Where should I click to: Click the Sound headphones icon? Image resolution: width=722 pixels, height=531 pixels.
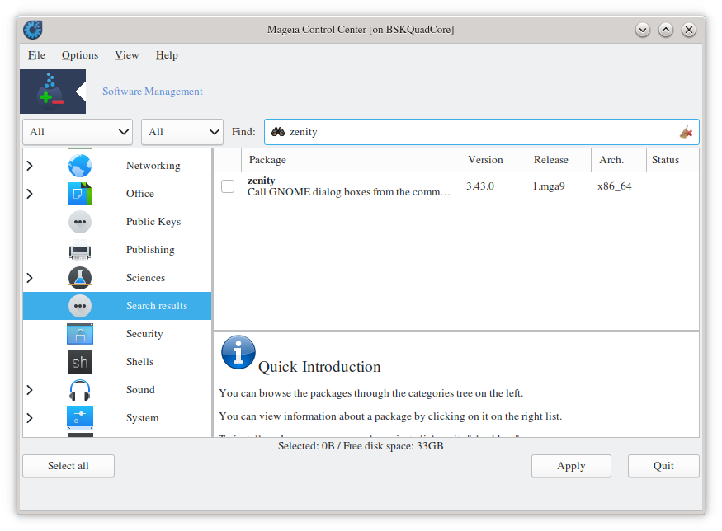(80, 390)
